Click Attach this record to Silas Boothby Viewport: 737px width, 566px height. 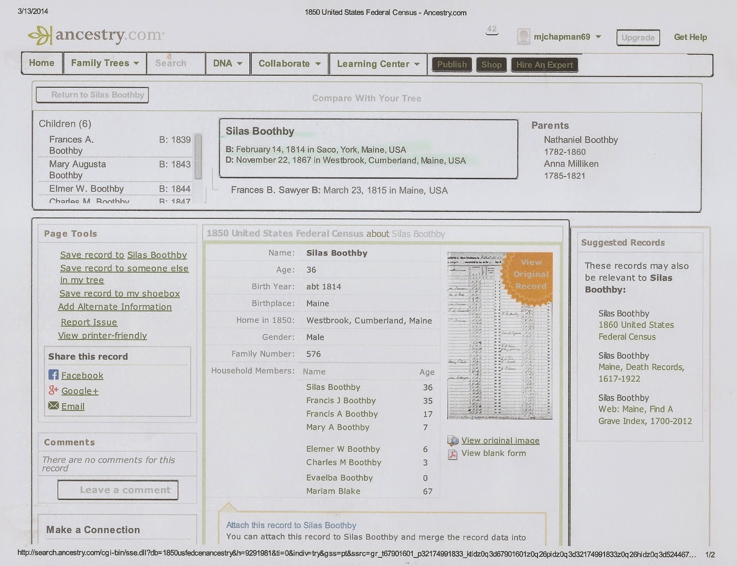(x=291, y=525)
